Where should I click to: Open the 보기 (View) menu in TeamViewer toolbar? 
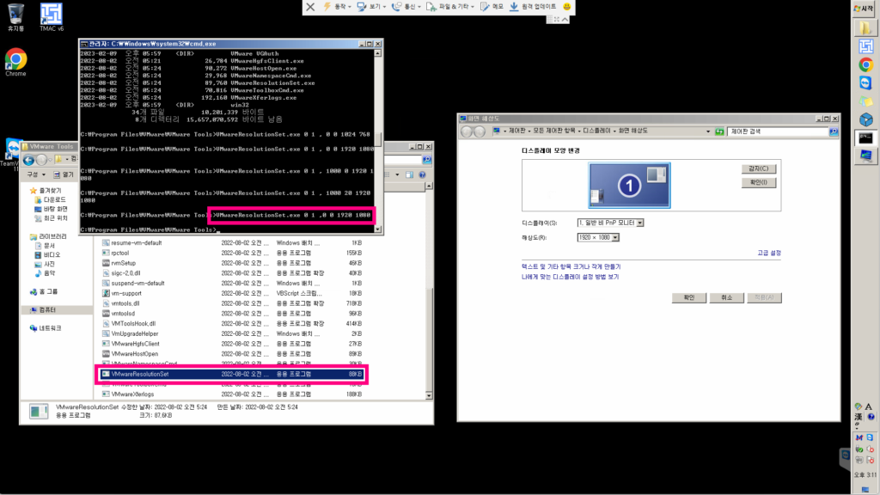point(371,7)
